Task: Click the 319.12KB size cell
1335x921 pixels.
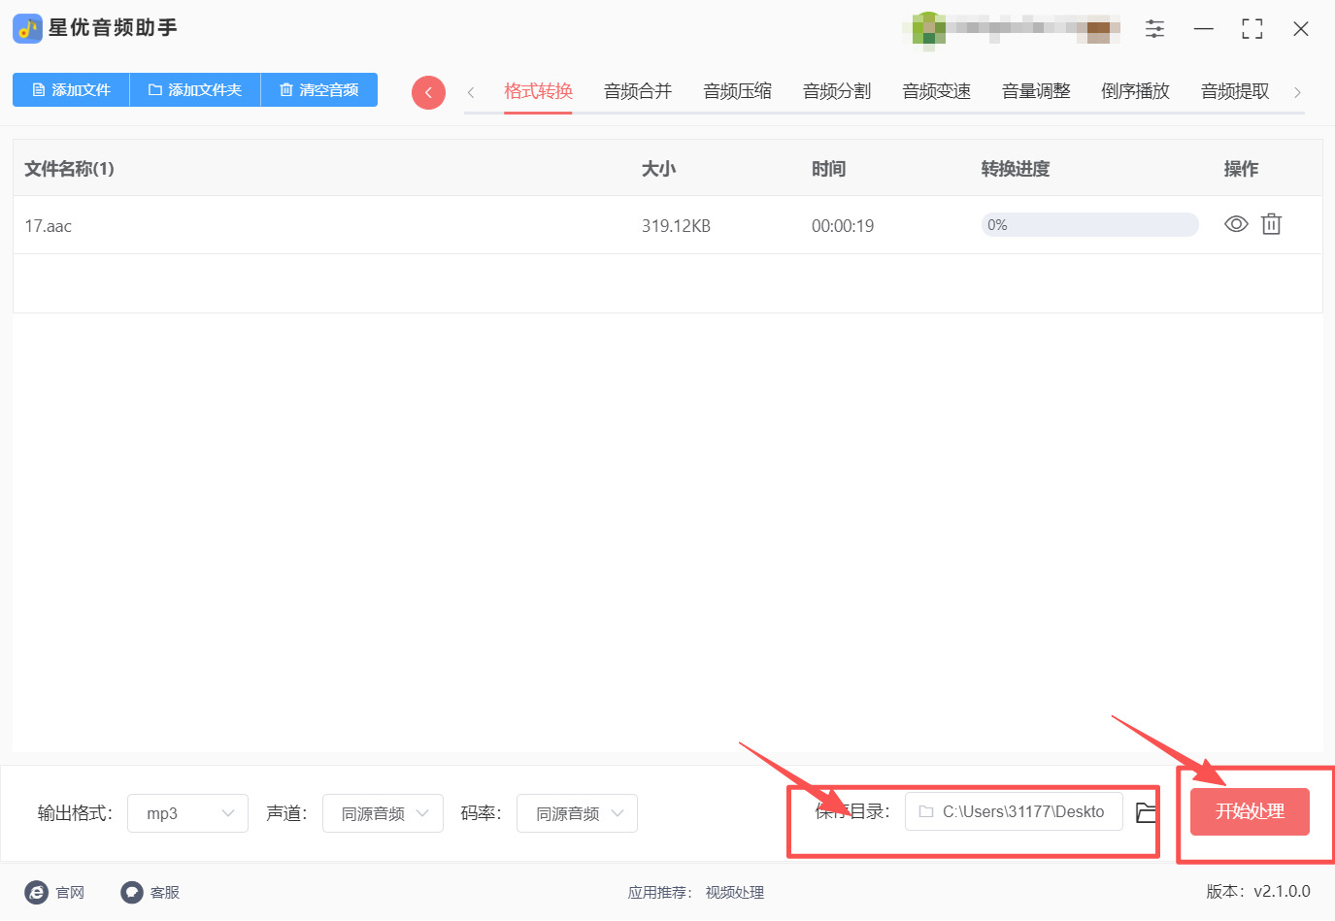Action: pos(676,226)
